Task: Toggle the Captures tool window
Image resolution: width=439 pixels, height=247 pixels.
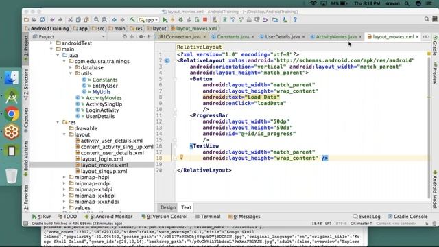Action: (26, 120)
